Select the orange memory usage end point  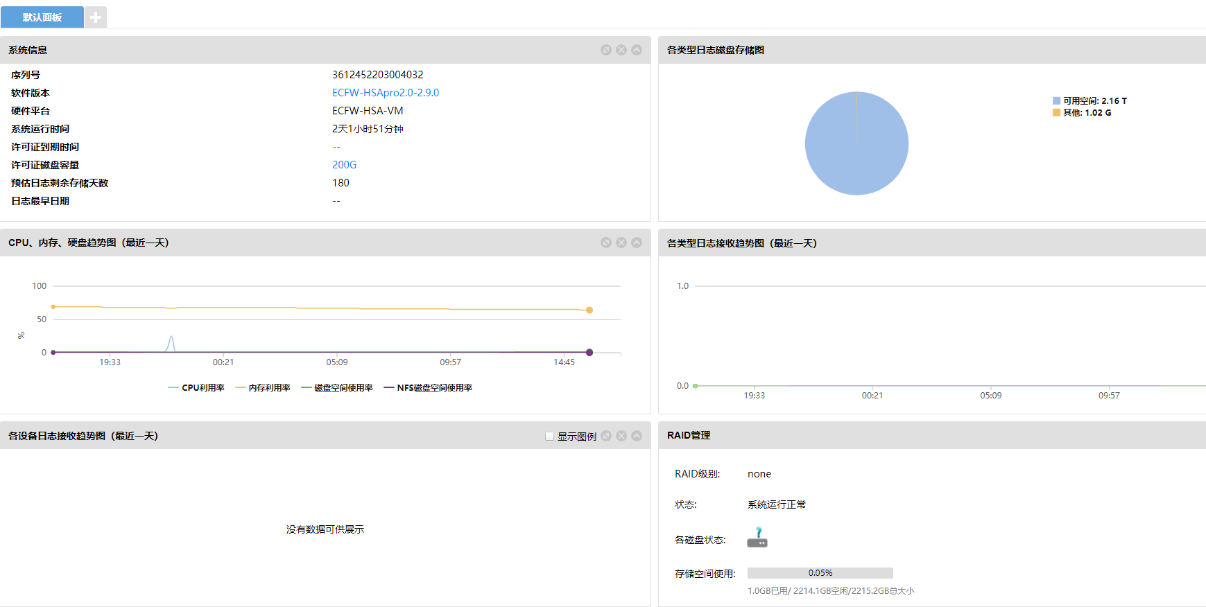point(589,310)
